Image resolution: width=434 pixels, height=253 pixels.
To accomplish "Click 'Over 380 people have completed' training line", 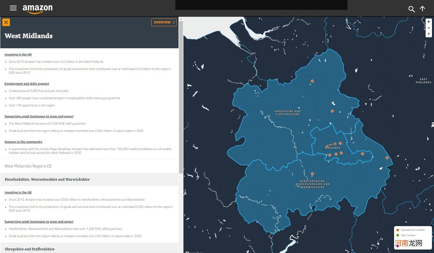I will click(64, 98).
